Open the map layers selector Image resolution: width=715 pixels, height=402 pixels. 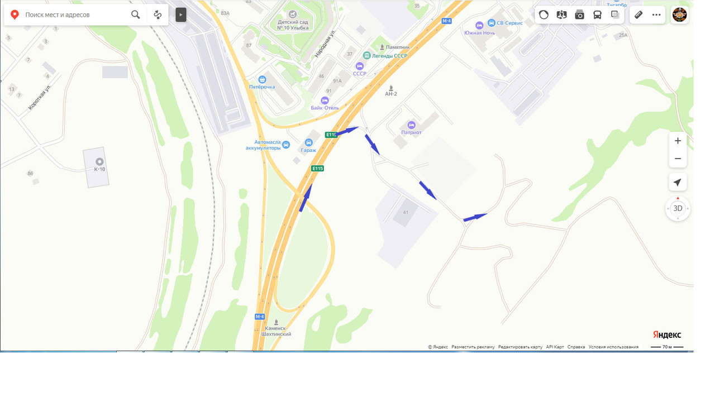pyautogui.click(x=615, y=15)
